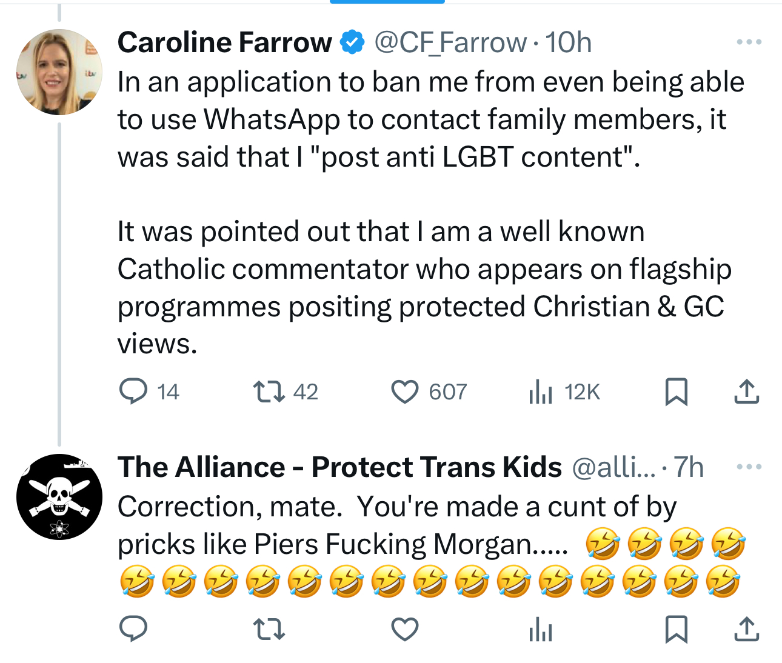Screen dimensions: 782x663
Task: Open The Alliance skull avatar profile
Action: [x=59, y=497]
